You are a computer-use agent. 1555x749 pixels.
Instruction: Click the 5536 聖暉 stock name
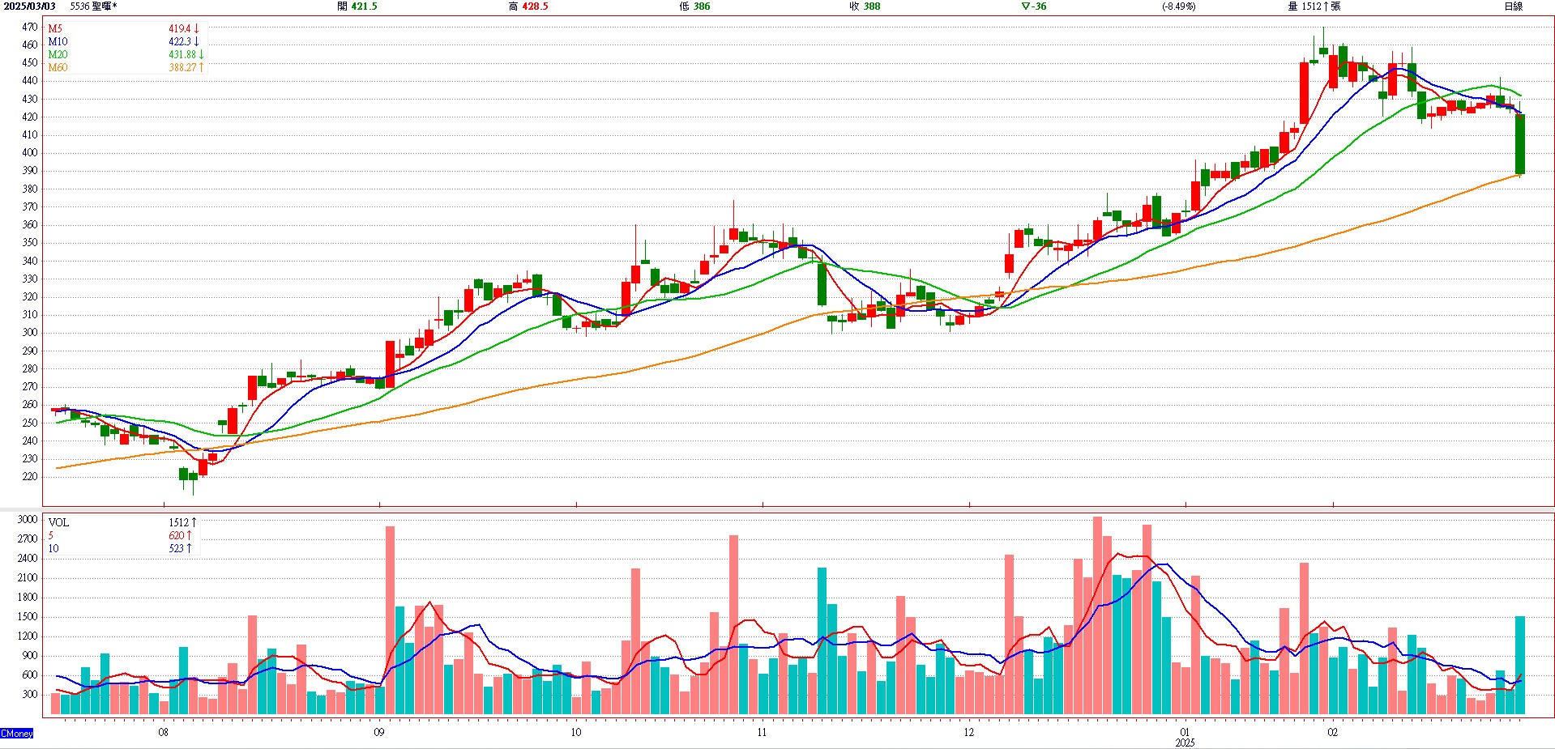point(93,6)
